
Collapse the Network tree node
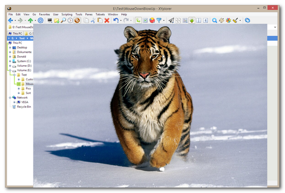coord(10,97)
